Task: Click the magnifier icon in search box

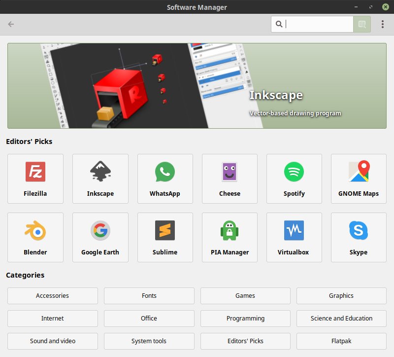Action: [x=279, y=24]
